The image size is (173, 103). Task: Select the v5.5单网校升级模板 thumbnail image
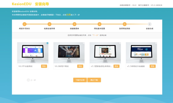141,53
